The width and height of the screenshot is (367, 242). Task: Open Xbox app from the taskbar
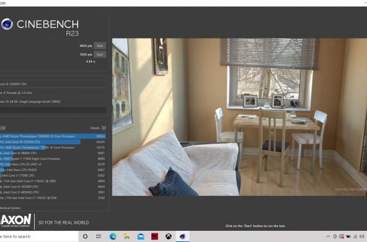pos(169,236)
